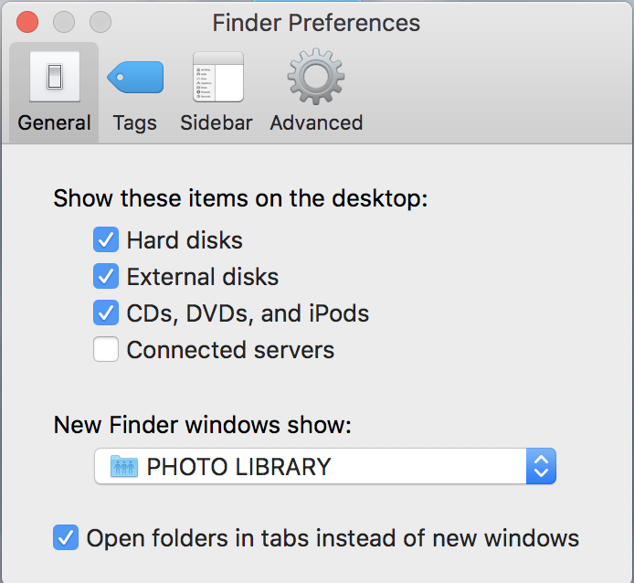Screen dimensions: 634x583
Task: Click the blue dropdown arrows button
Action: tap(541, 467)
